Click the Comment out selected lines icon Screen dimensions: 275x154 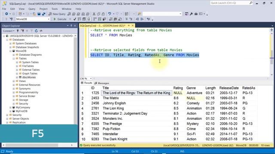(126, 19)
